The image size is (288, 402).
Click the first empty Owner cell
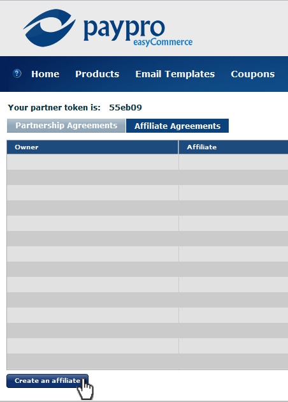(x=92, y=162)
